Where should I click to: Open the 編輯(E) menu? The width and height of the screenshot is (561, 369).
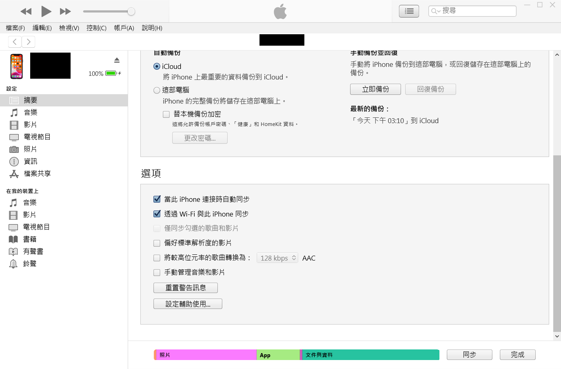tap(42, 28)
